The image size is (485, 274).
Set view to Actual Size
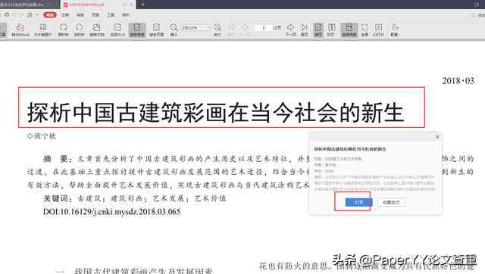coord(117,30)
